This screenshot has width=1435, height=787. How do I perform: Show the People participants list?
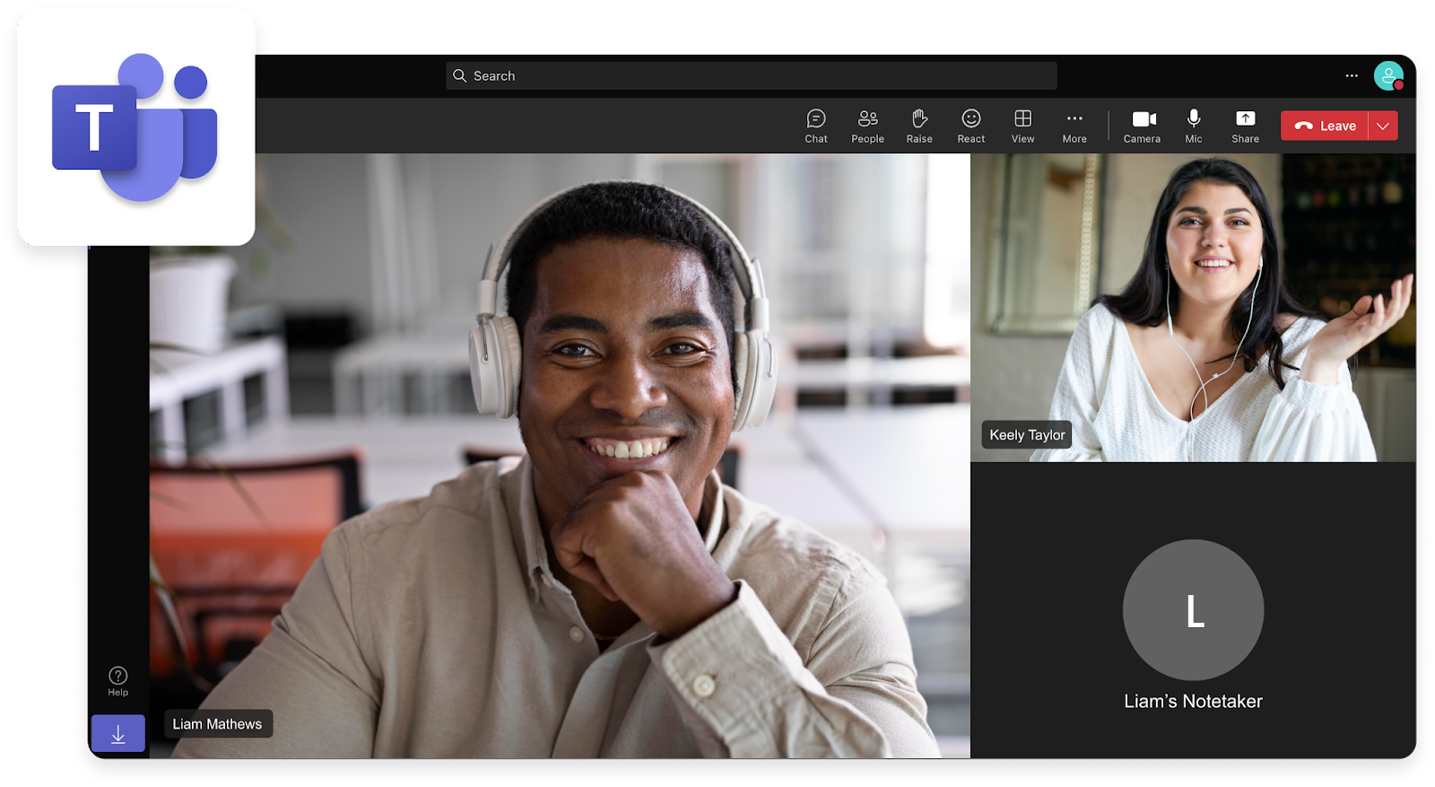[867, 126]
